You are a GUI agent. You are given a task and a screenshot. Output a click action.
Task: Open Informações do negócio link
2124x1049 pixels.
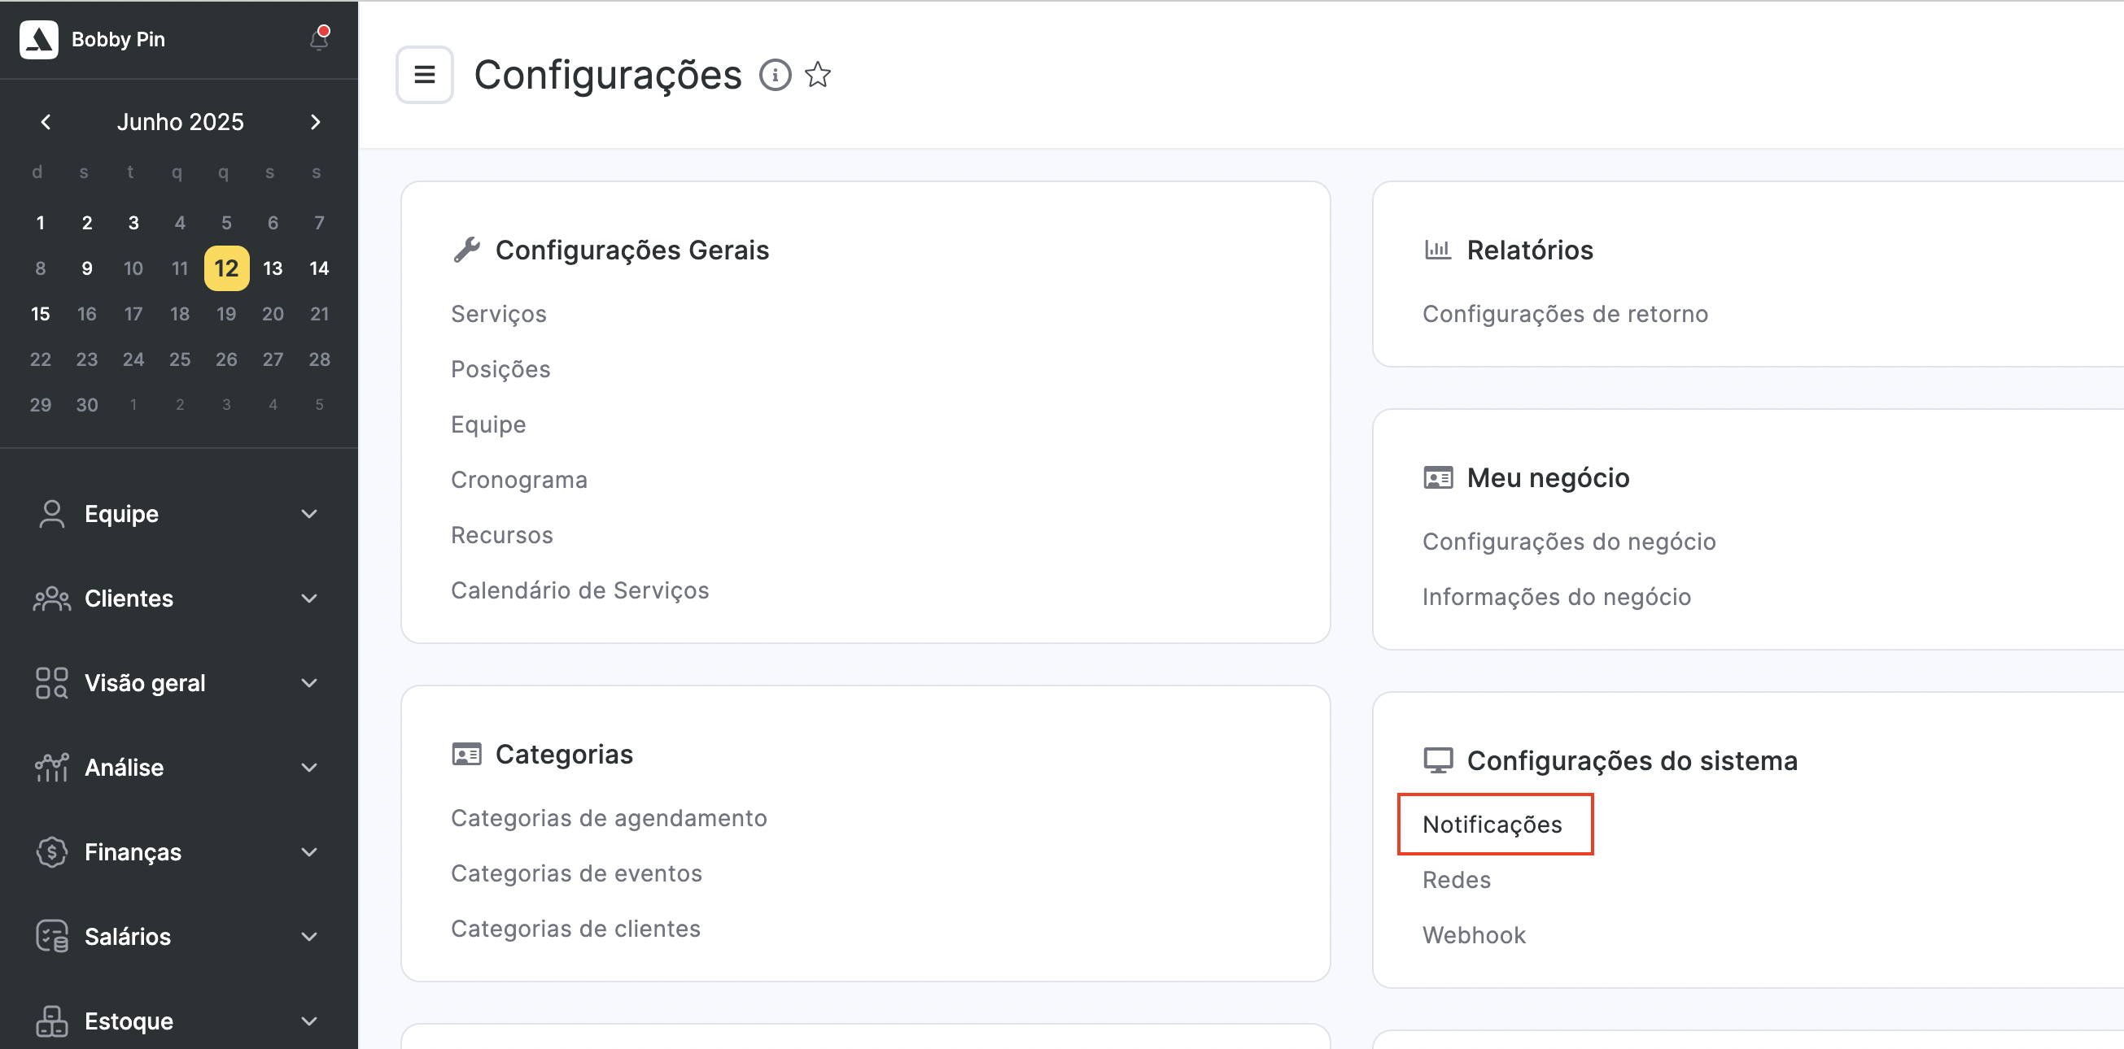coord(1557,597)
